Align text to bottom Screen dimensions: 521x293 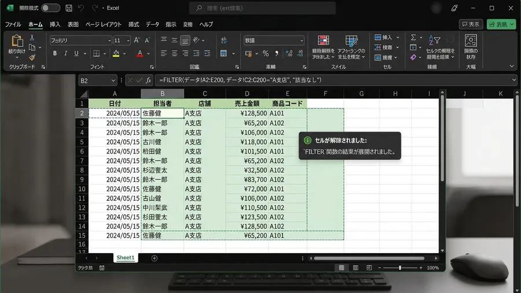point(185,41)
